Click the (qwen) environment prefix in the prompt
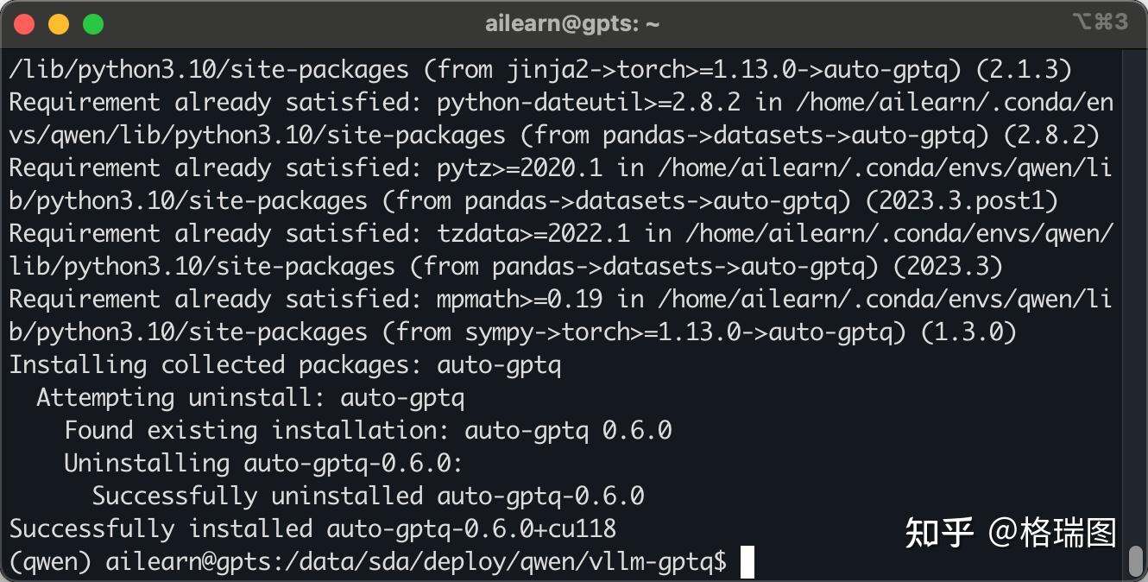1148x582 pixels. click(50, 562)
